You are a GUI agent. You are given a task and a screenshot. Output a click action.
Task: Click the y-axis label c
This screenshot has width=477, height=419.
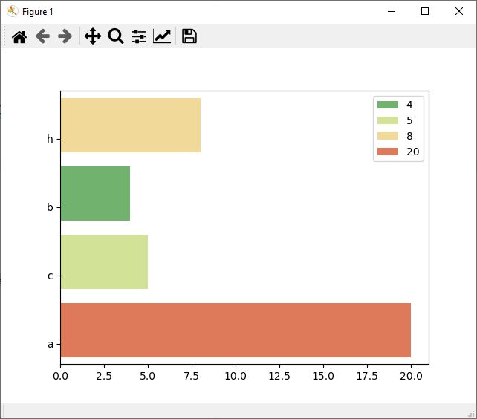(51, 276)
